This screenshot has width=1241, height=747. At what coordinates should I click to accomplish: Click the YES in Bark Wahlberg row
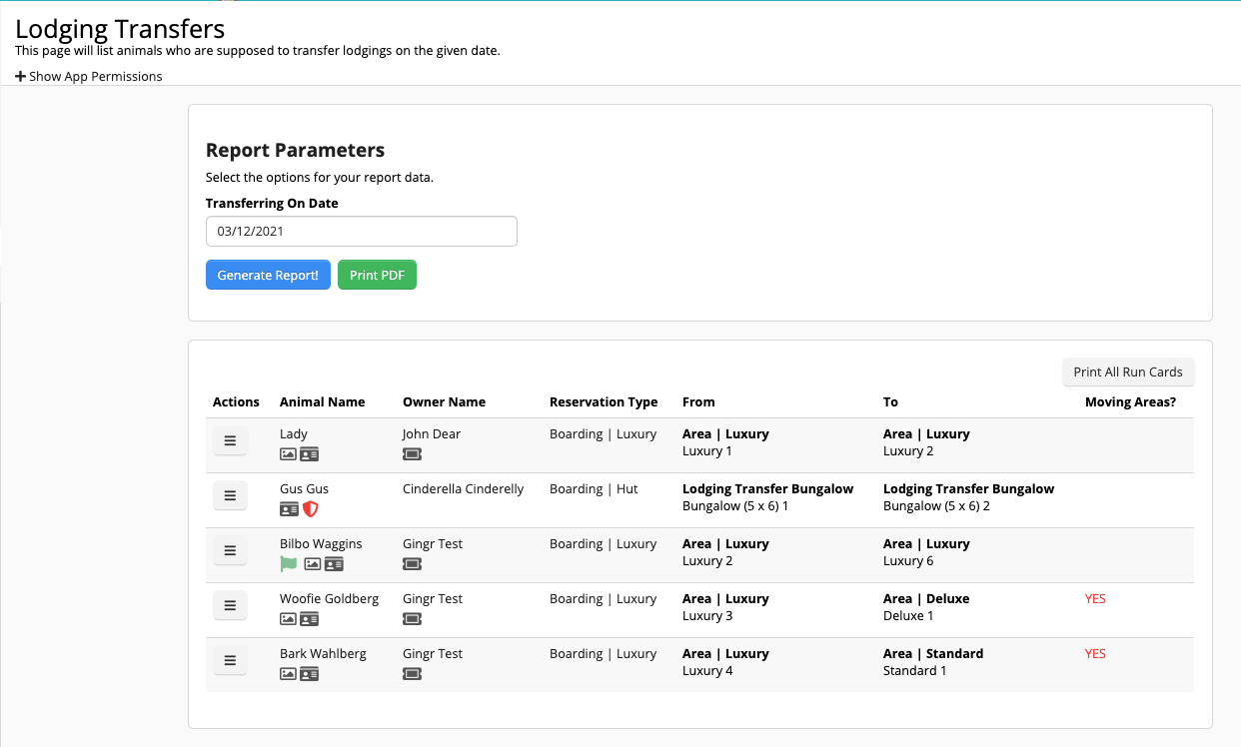pos(1096,654)
